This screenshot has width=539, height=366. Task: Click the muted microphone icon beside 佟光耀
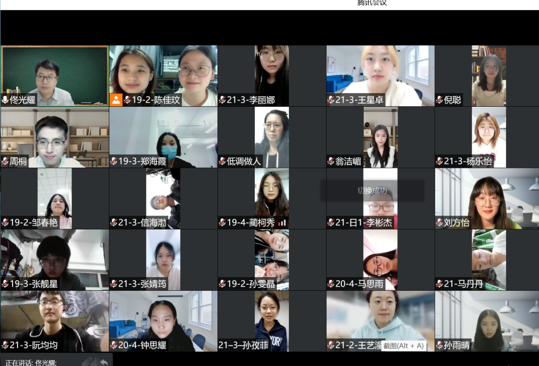(5, 99)
